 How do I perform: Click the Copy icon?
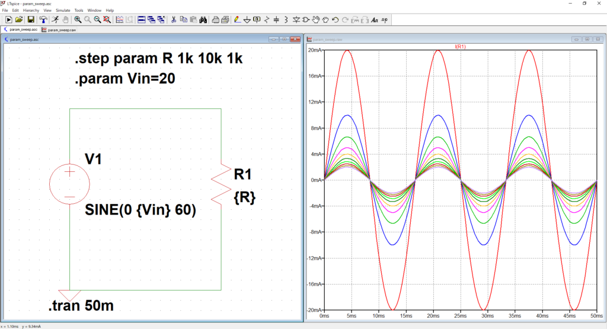coord(184,20)
